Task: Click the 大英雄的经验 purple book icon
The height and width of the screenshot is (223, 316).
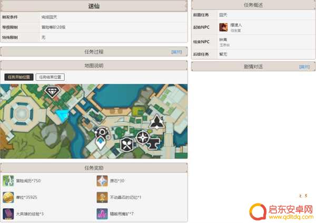Action: [x=8, y=214]
